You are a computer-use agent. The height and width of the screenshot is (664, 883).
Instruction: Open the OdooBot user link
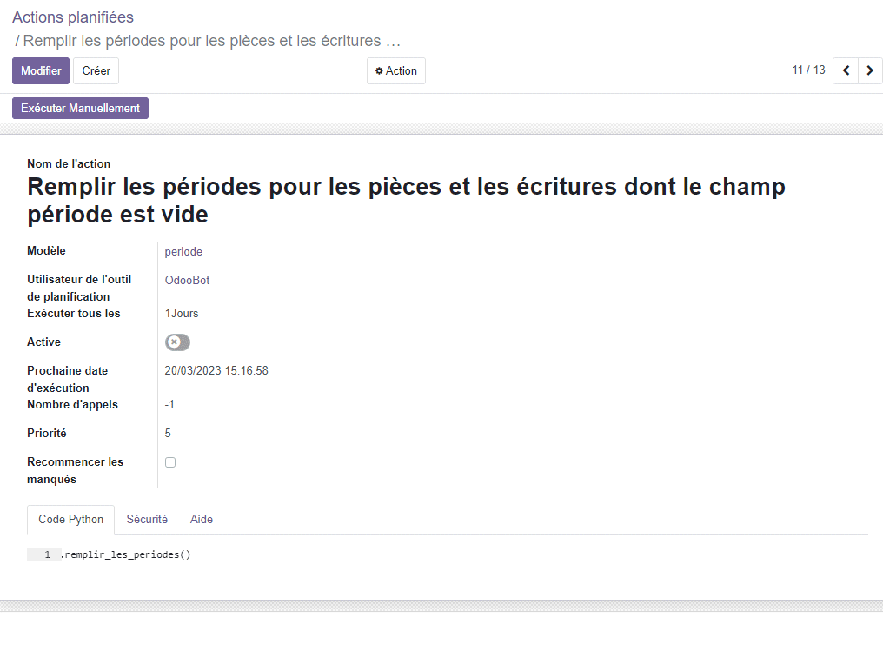coord(187,281)
